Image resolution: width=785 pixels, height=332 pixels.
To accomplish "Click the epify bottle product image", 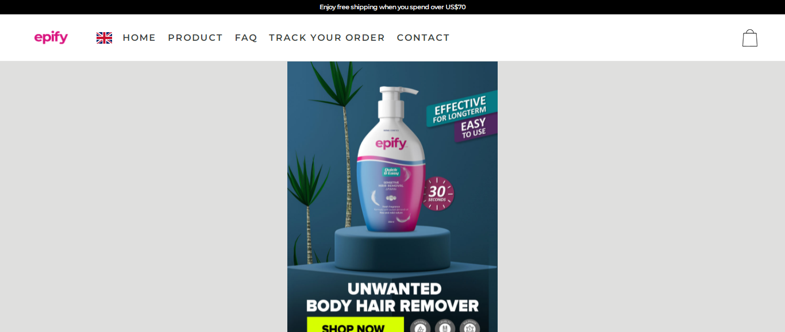I will 391,160.
